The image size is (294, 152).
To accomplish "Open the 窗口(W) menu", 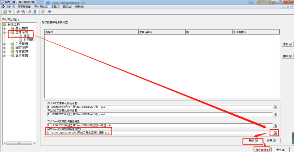I will 67,7.
